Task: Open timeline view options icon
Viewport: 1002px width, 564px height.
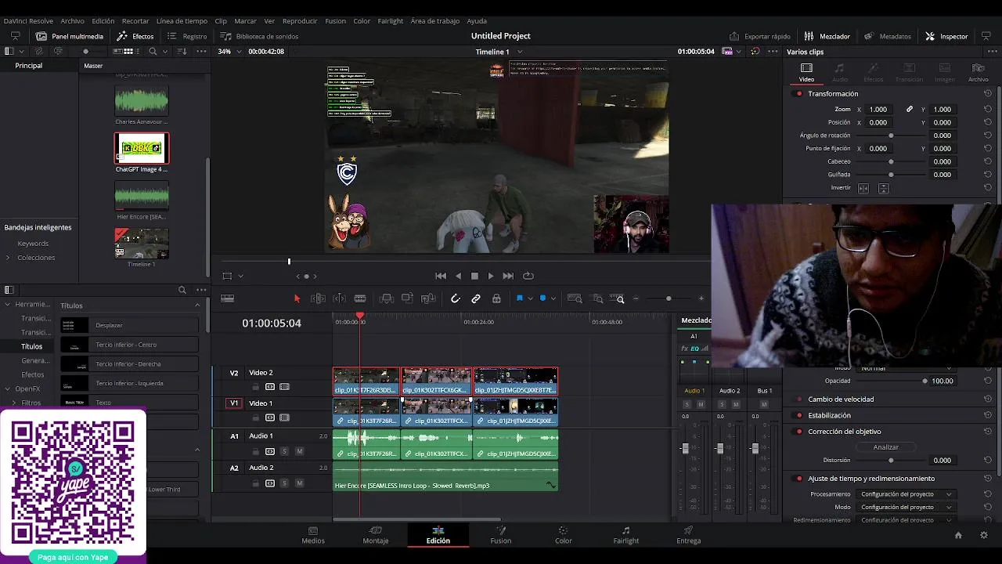Action: pyautogui.click(x=228, y=298)
